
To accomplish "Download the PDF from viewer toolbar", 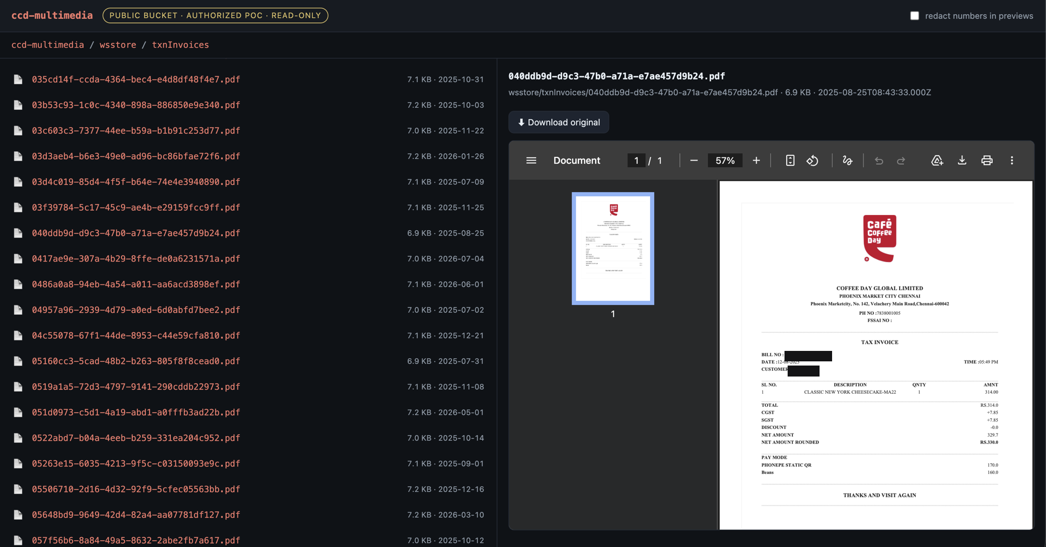I will point(962,161).
